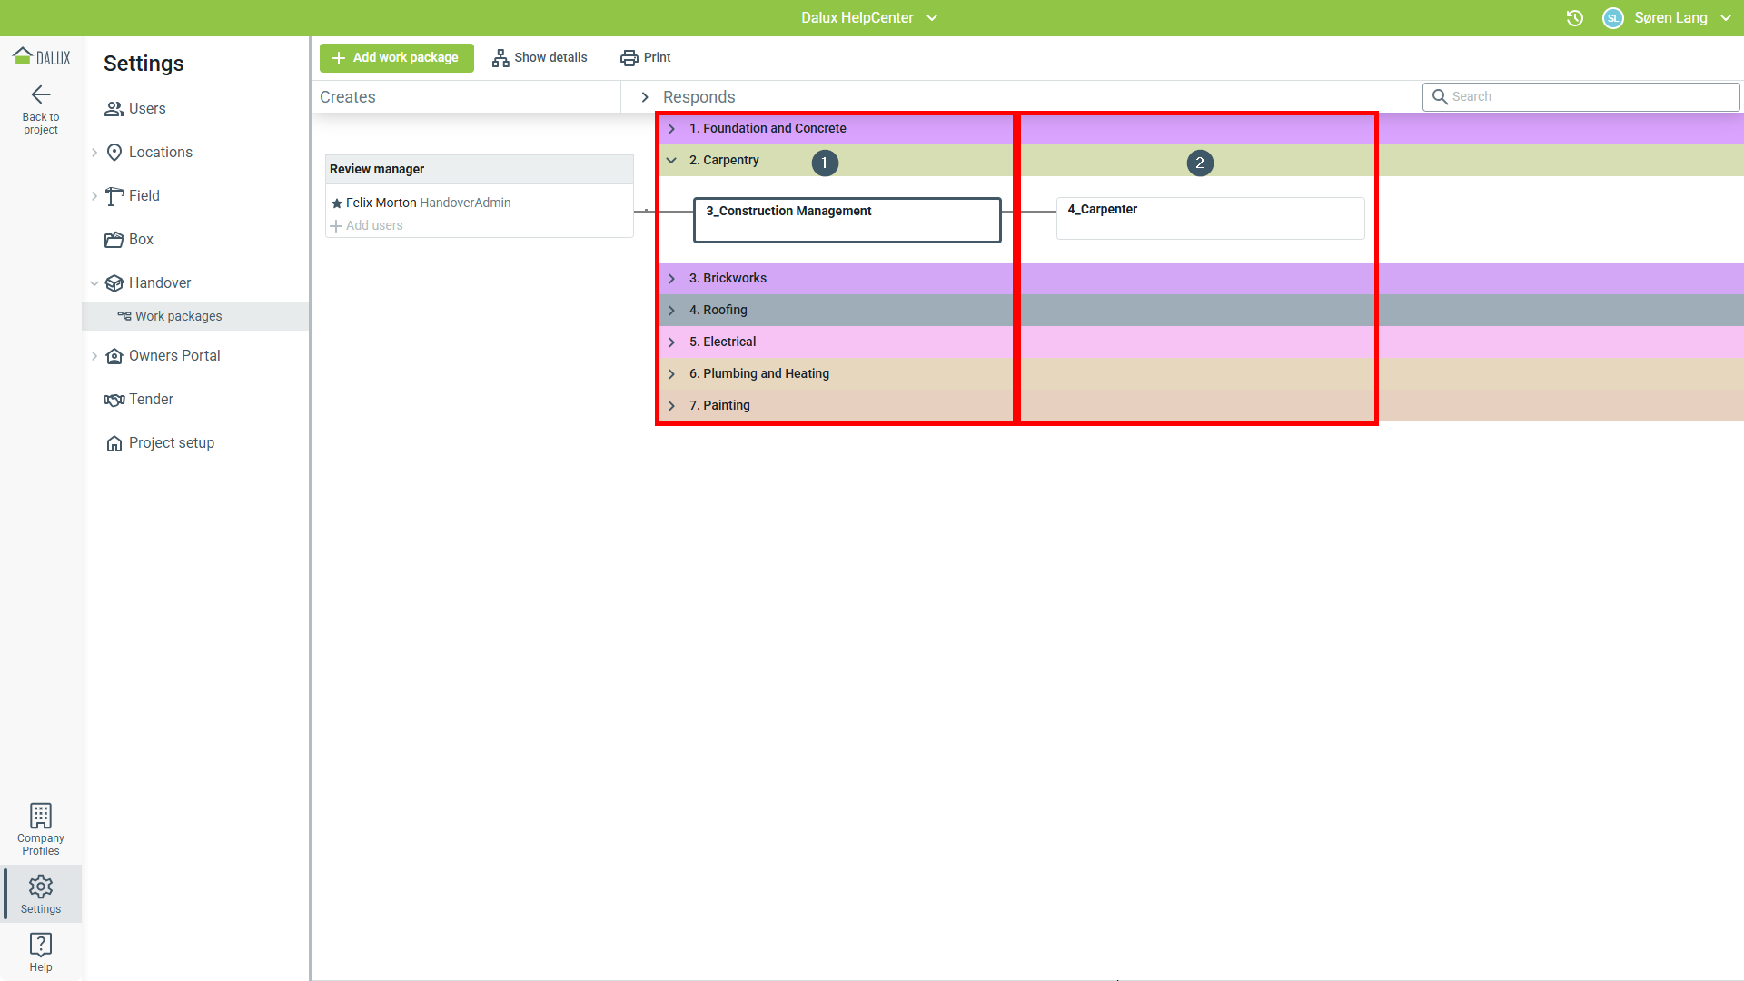Click the history clock icon
The width and height of the screenshot is (1744, 981).
(x=1575, y=18)
